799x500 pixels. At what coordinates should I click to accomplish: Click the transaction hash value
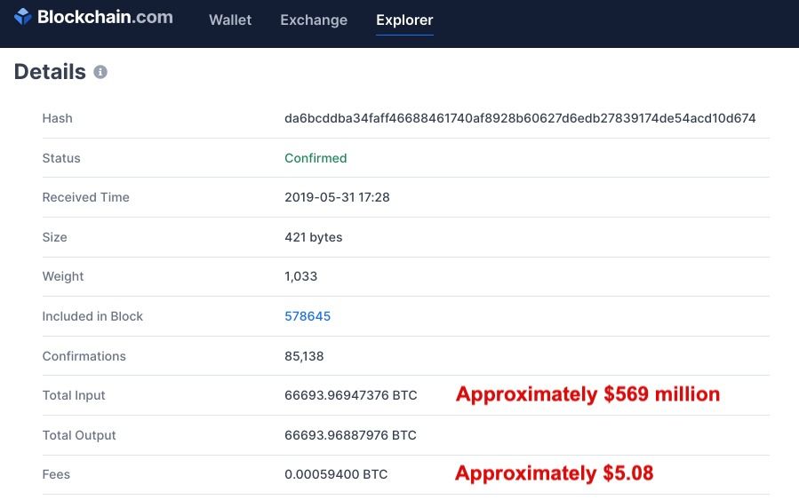[520, 118]
